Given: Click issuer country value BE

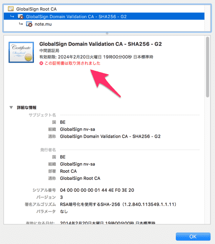Looking at the screenshot, I should [x=63, y=157].
